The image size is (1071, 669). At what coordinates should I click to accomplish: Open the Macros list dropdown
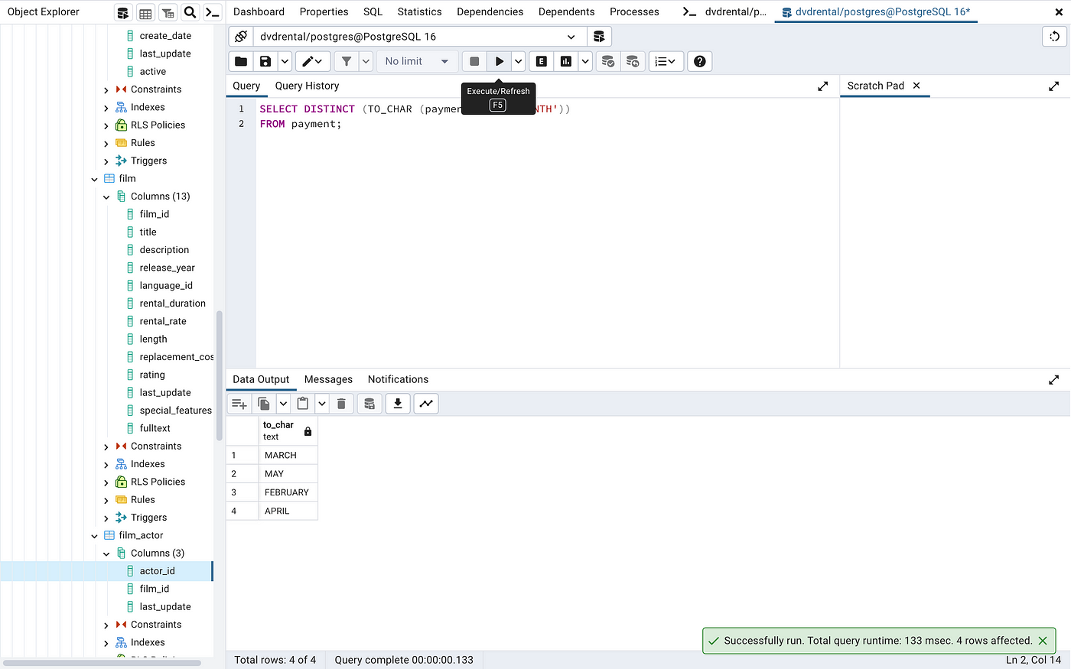(666, 61)
